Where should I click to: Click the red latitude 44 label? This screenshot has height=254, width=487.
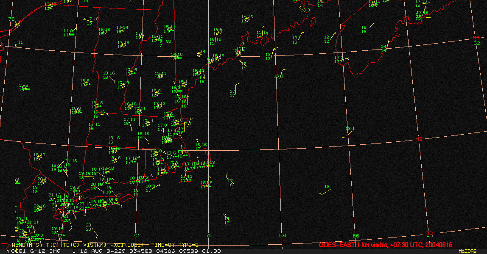pos(476,38)
